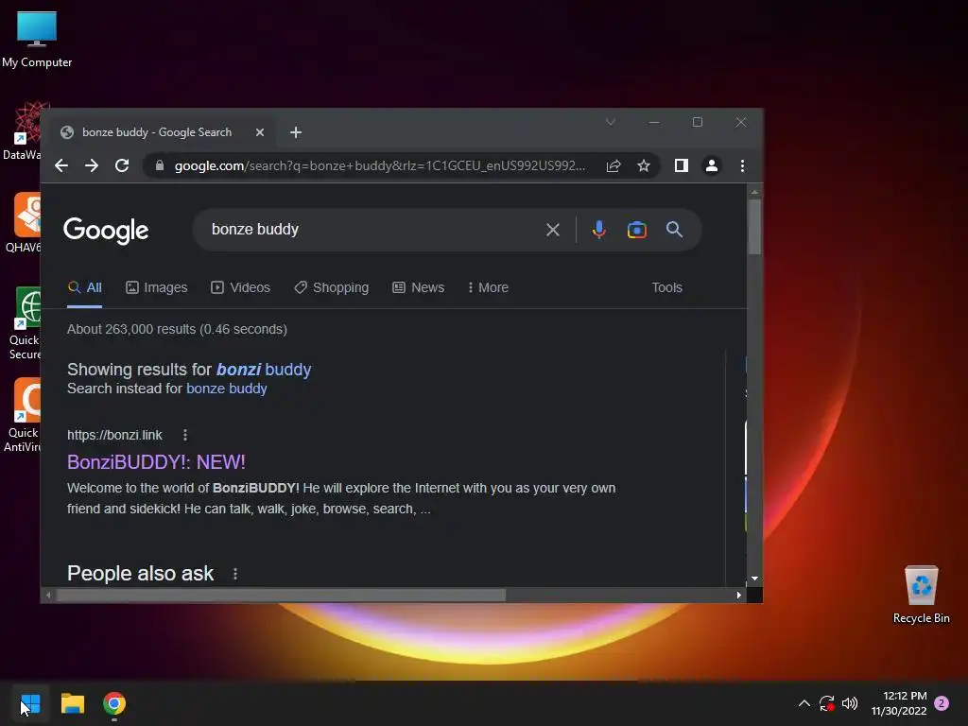This screenshot has width=968, height=726.
Task: Click the vertical scrollbar thumb
Action: click(754, 227)
